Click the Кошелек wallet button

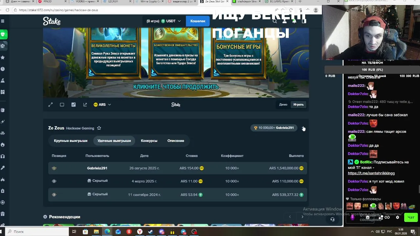pyautogui.click(x=198, y=21)
